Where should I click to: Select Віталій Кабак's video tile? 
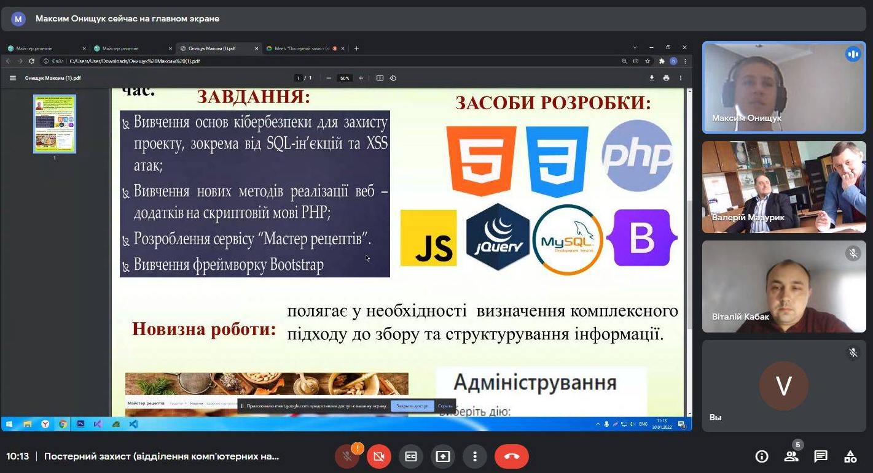(784, 286)
